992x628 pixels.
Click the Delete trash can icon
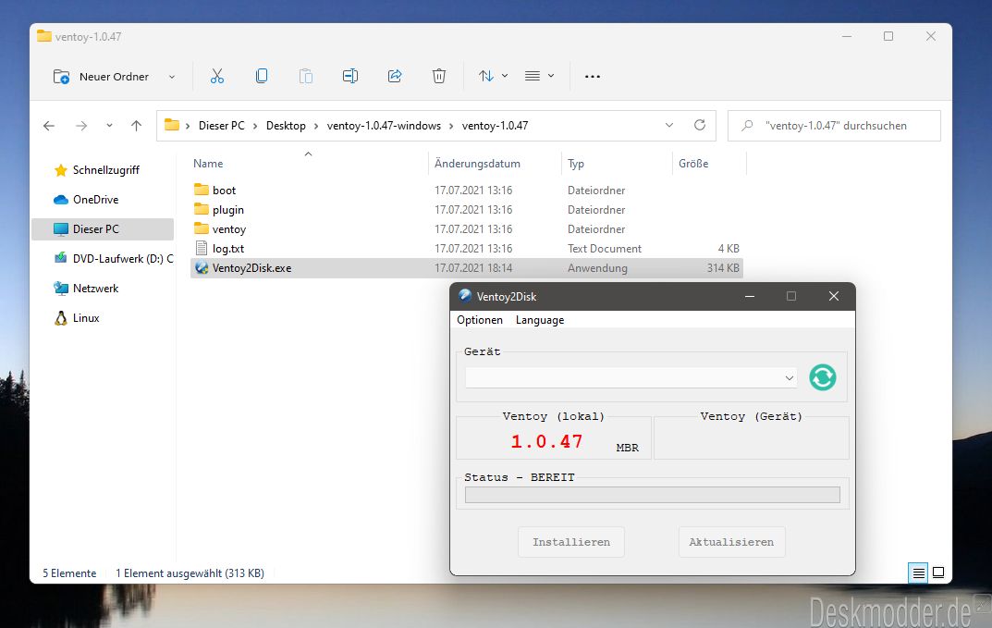tap(439, 77)
